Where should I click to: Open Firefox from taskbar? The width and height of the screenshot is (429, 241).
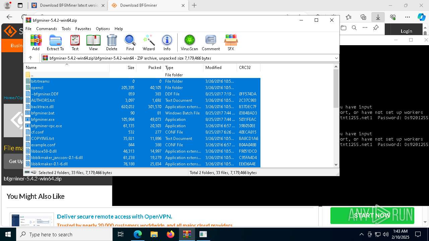tap(170, 234)
